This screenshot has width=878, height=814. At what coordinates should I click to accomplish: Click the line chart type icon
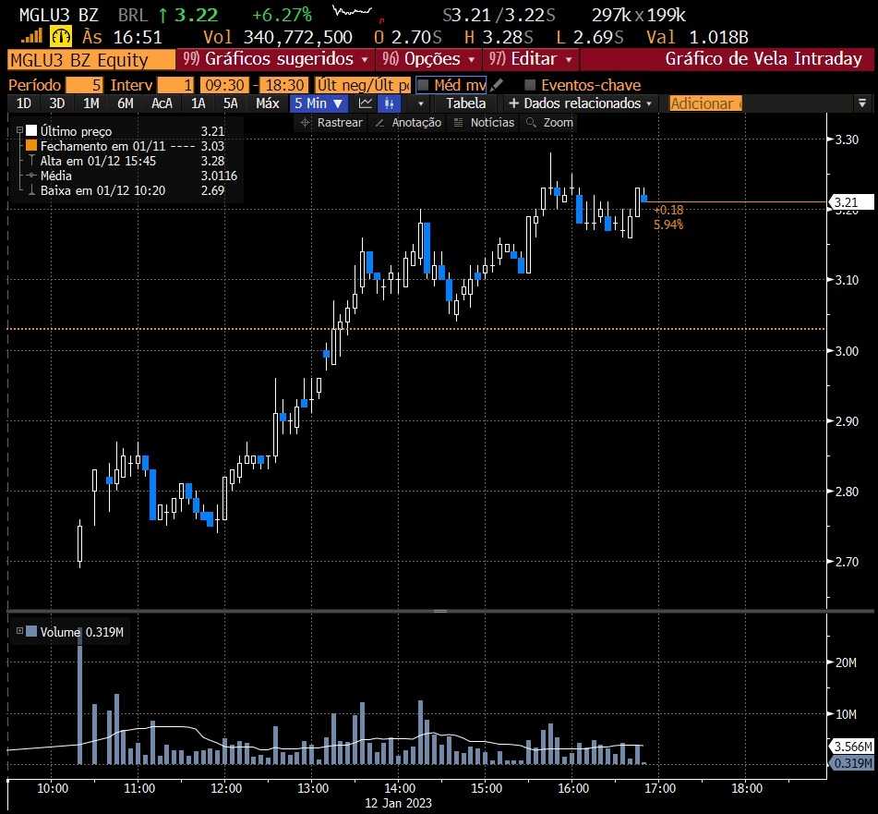367,103
